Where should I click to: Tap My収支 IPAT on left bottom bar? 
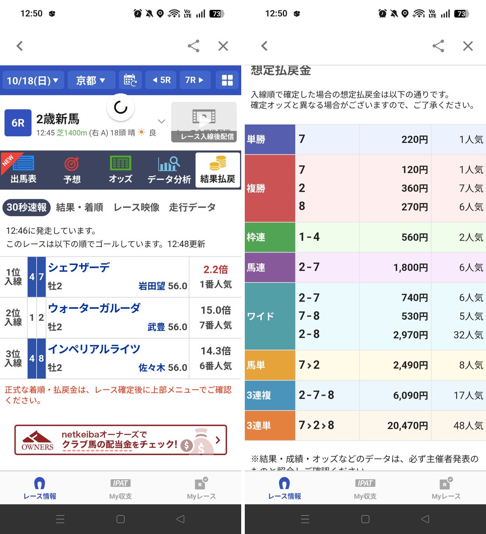[x=121, y=489]
